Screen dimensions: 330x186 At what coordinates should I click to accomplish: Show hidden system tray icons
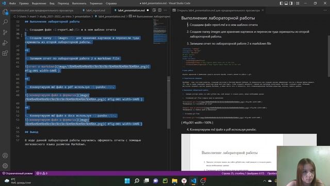pyautogui.click(x=265, y=181)
